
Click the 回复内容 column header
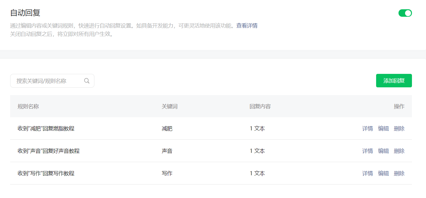(260, 106)
